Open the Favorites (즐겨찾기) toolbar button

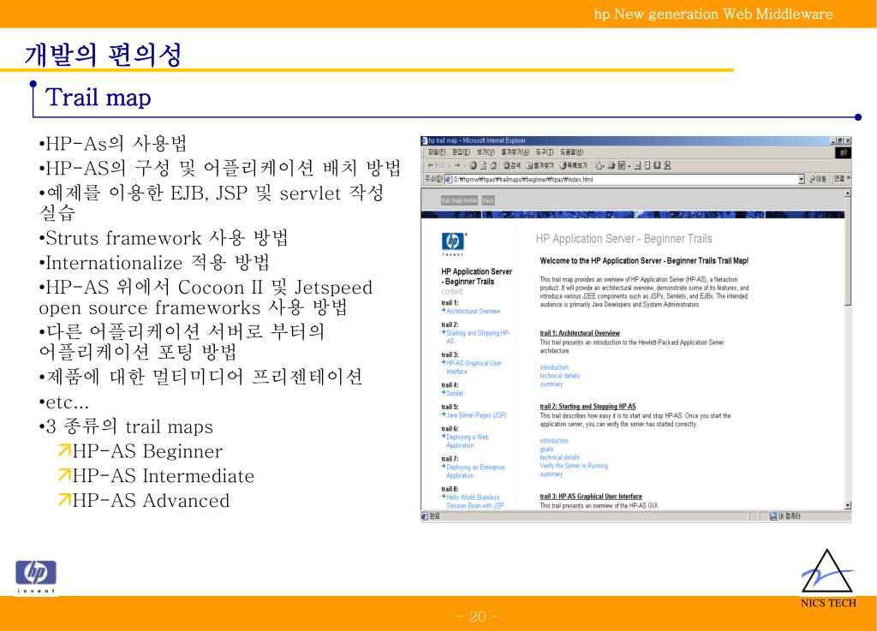pyautogui.click(x=540, y=165)
